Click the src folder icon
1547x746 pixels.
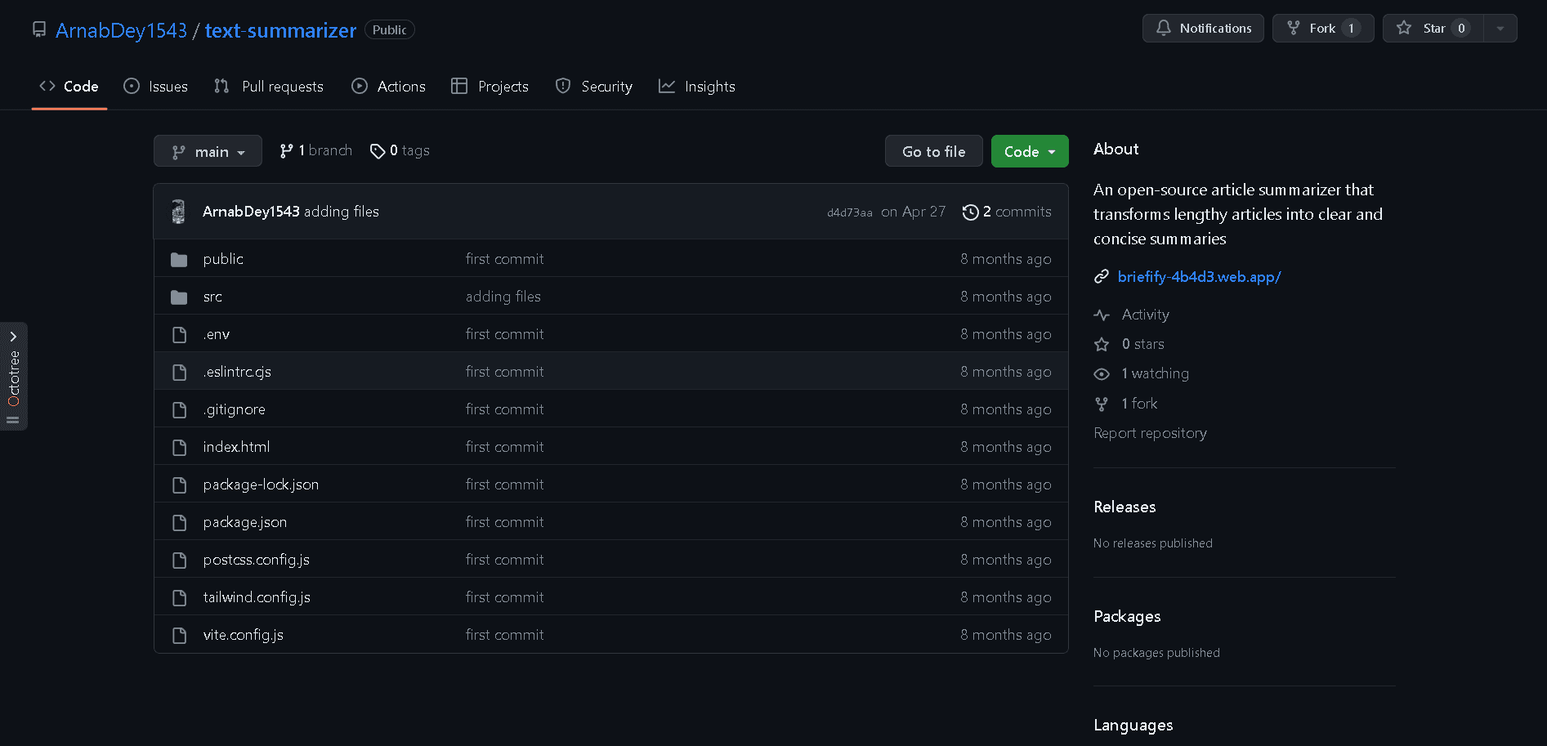point(179,297)
